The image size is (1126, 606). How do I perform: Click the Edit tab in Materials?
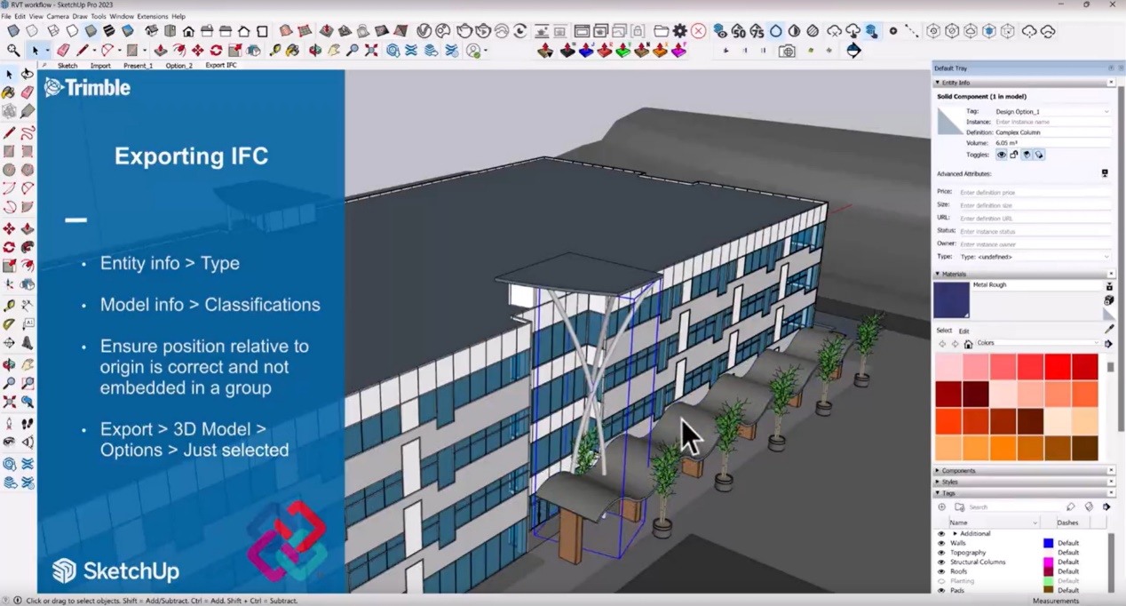point(963,331)
